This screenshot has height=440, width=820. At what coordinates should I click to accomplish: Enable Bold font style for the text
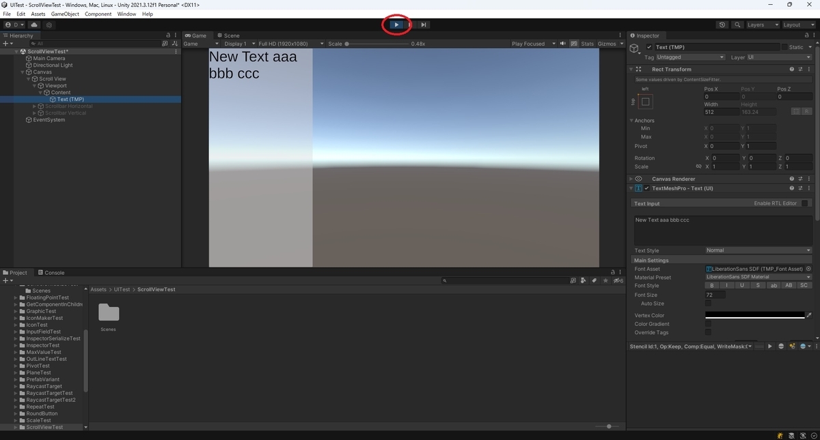(x=712, y=285)
